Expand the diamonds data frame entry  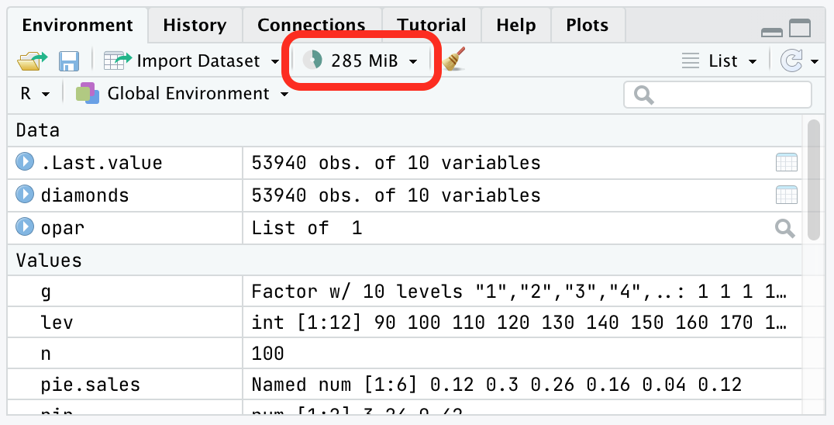click(x=25, y=194)
